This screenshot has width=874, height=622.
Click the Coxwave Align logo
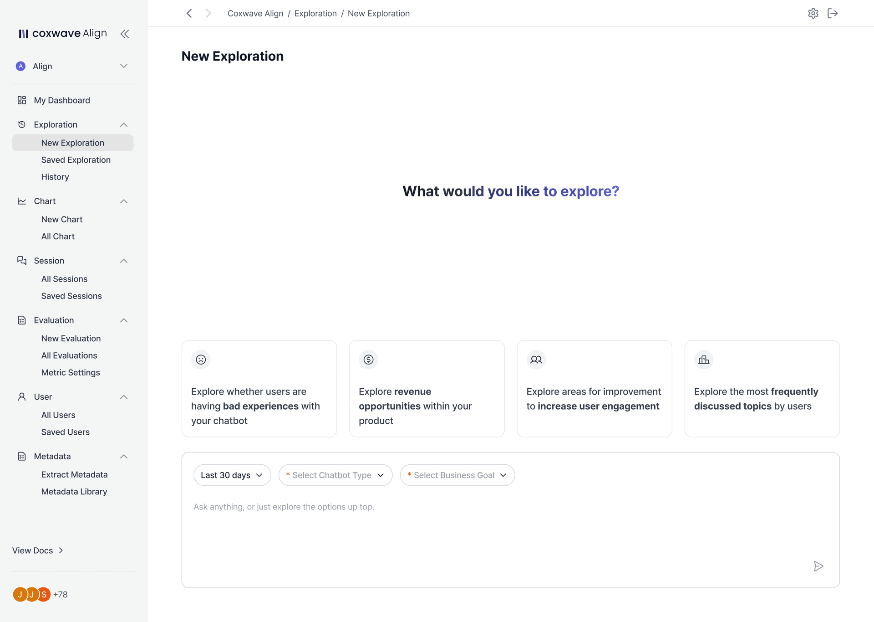click(61, 33)
